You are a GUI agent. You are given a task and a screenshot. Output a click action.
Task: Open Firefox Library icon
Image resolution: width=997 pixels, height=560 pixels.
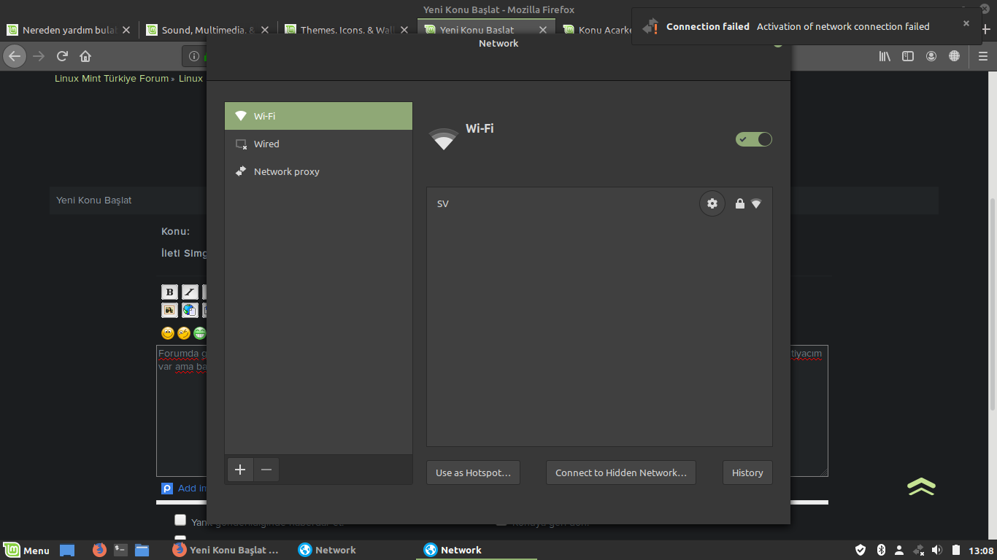pyautogui.click(x=885, y=56)
